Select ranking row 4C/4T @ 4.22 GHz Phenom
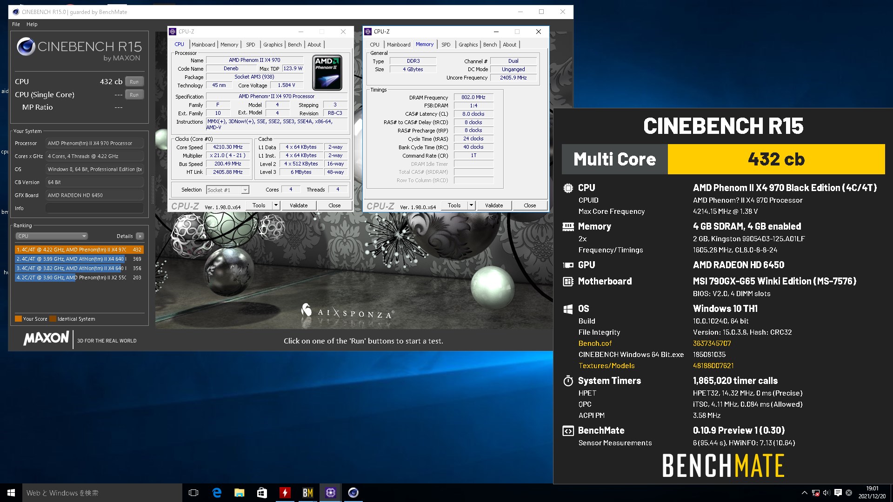893x502 pixels. (79, 250)
